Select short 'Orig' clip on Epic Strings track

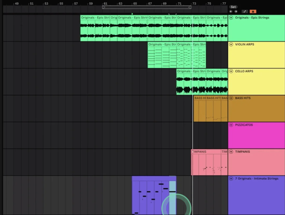click(113, 28)
